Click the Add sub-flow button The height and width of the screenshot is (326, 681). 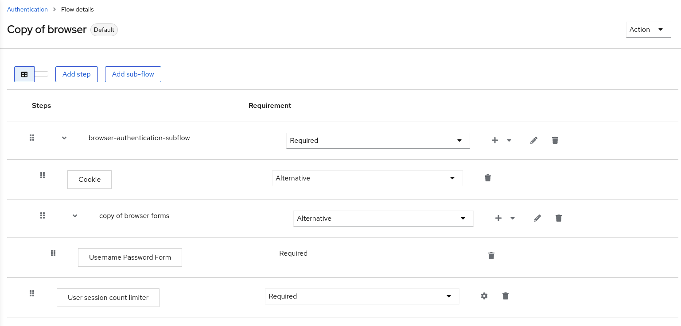tap(133, 74)
